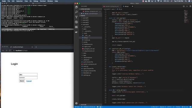Viewport: 192px width, 108px height.
Task: Click the UTF-8 encoding status bar entry
Action: coord(169,107)
